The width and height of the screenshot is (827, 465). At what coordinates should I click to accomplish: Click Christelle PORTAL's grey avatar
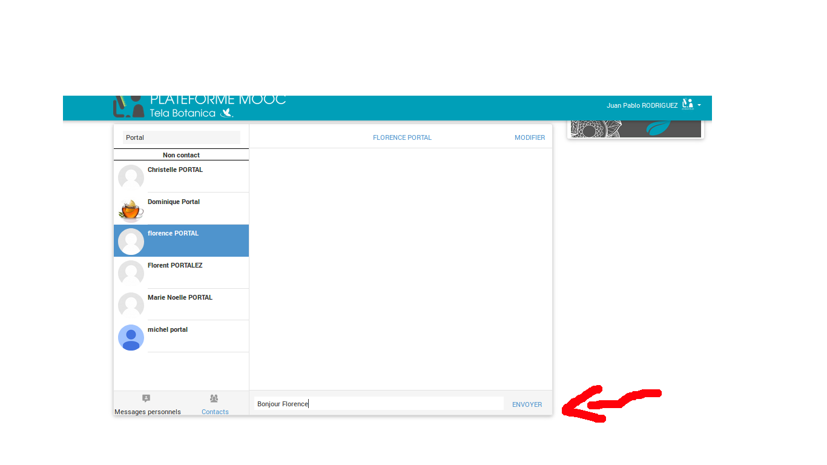pos(131,177)
